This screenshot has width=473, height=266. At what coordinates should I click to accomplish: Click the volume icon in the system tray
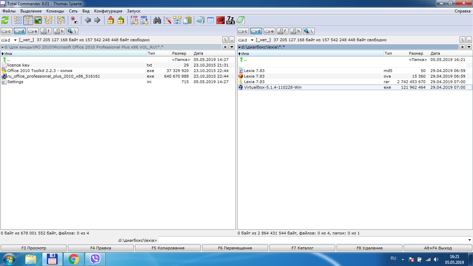(x=436, y=259)
